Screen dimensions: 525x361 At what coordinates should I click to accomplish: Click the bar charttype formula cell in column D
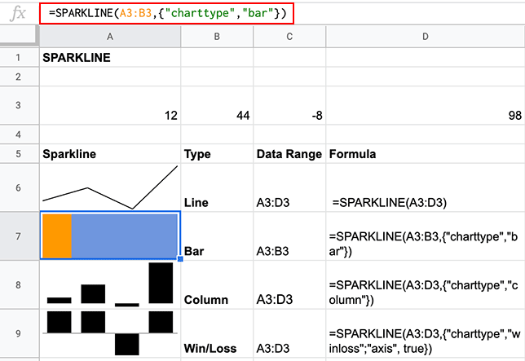pos(426,236)
